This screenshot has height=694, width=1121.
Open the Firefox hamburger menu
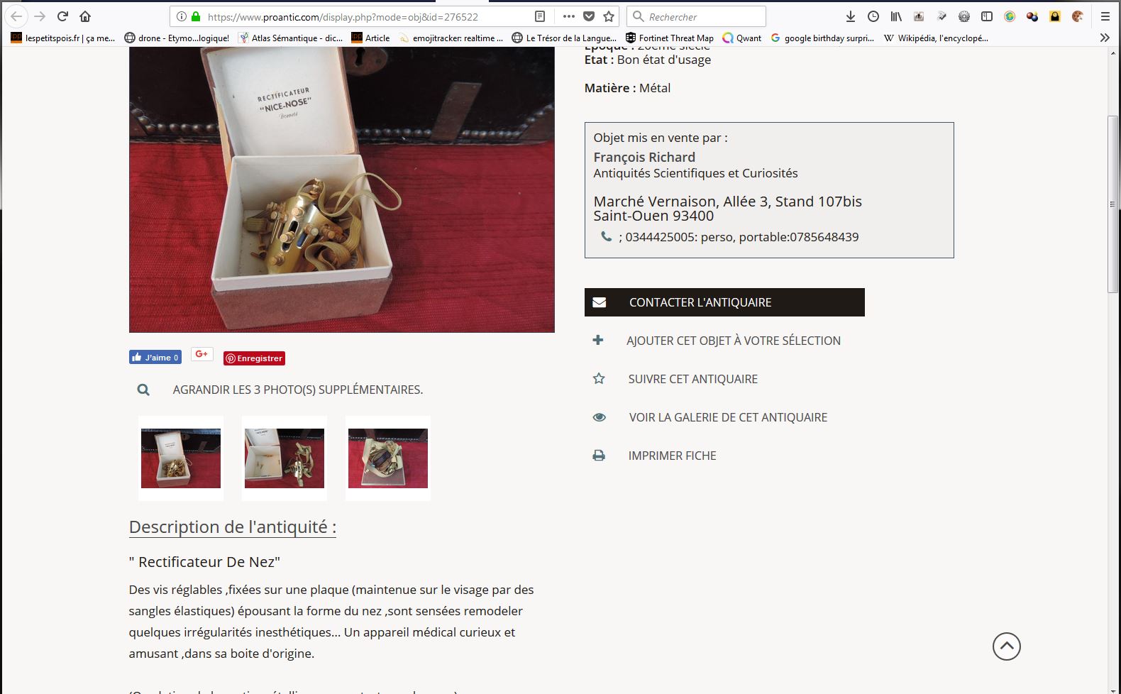point(1105,16)
